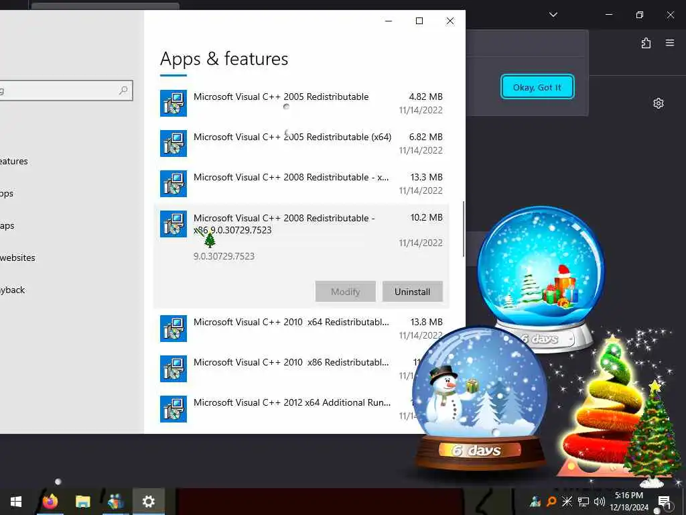
Task: Open the Windows Start menu
Action: [x=16, y=502]
